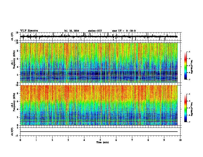203x157 pixels.
Task: Click time axis tick label "0"
Action: (x=20, y=140)
